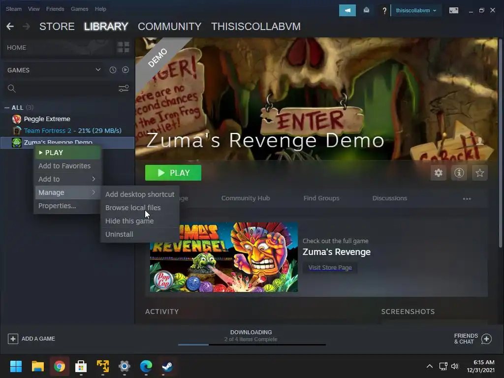Select Add to Favorites in context menu
Image resolution: width=504 pixels, height=378 pixels.
(67, 166)
